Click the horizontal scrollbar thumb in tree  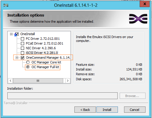point(38,81)
